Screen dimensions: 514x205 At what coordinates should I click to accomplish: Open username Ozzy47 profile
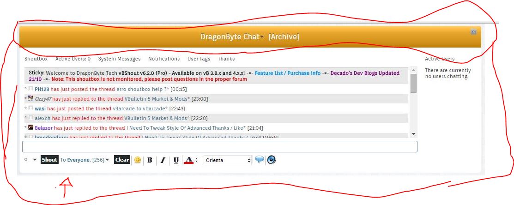(43, 99)
